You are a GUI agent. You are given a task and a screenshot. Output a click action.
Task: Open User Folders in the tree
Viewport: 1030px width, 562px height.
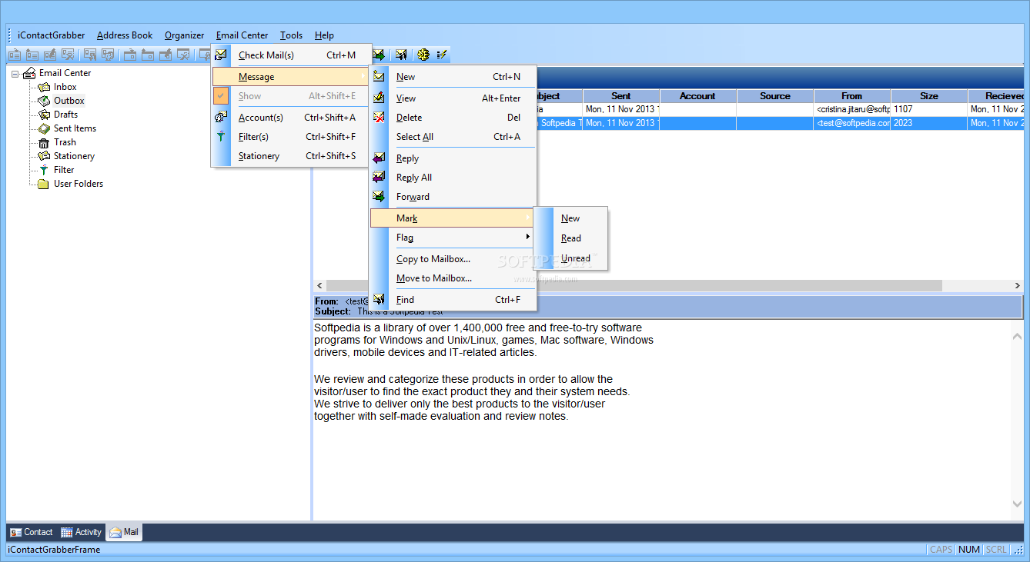(78, 184)
